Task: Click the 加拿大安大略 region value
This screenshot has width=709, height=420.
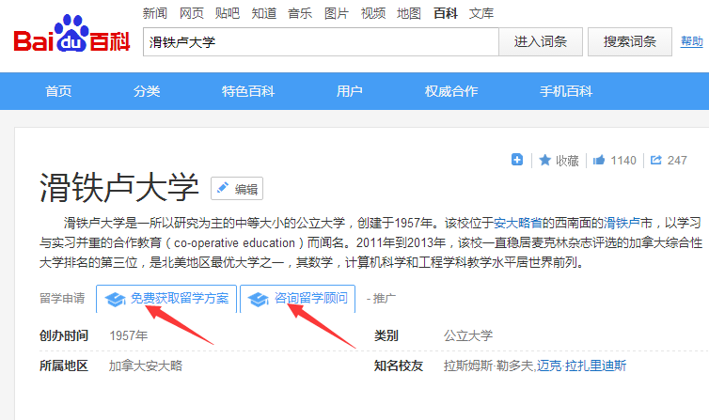Action: pos(146,366)
